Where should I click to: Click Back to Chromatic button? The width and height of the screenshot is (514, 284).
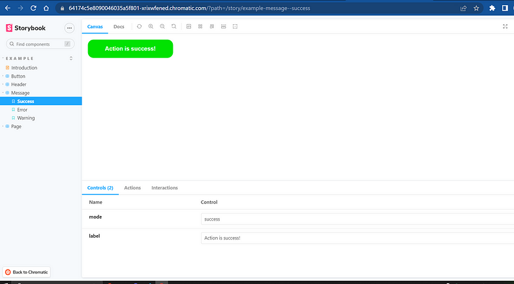pos(27,272)
